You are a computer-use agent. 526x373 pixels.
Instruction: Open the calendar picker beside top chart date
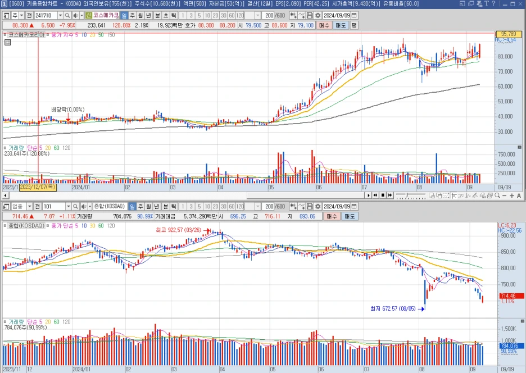(x=354, y=15)
